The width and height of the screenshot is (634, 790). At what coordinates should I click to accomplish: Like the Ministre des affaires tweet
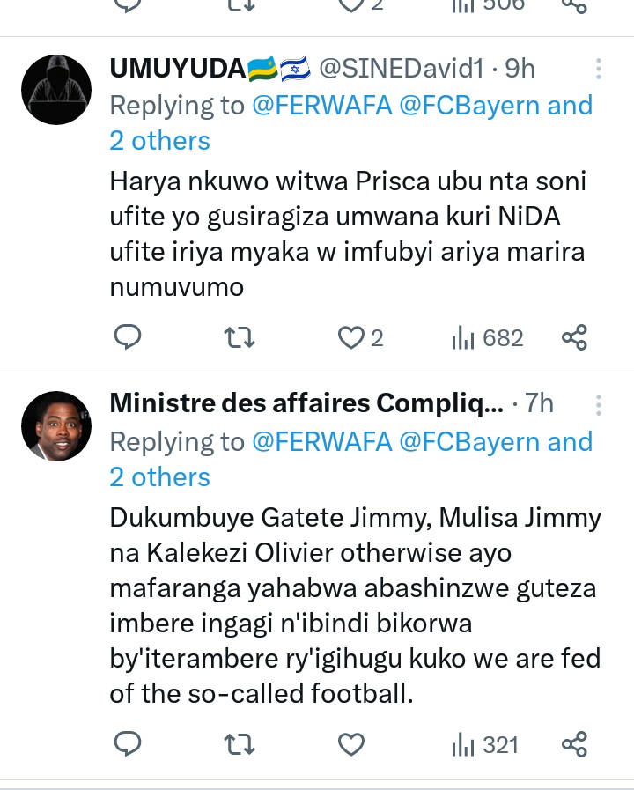click(x=351, y=744)
